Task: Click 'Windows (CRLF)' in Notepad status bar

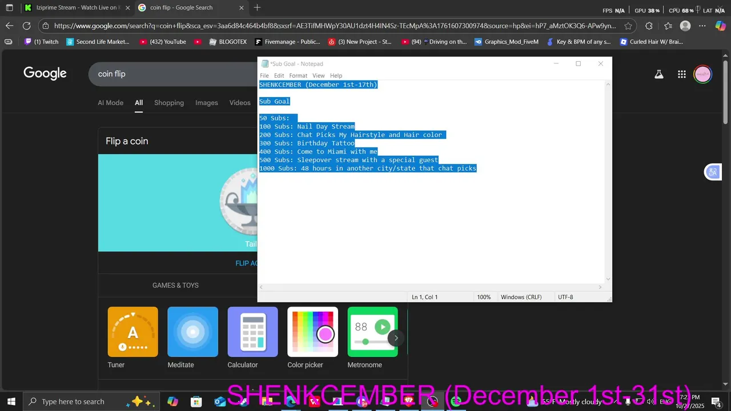Action: pyautogui.click(x=521, y=297)
